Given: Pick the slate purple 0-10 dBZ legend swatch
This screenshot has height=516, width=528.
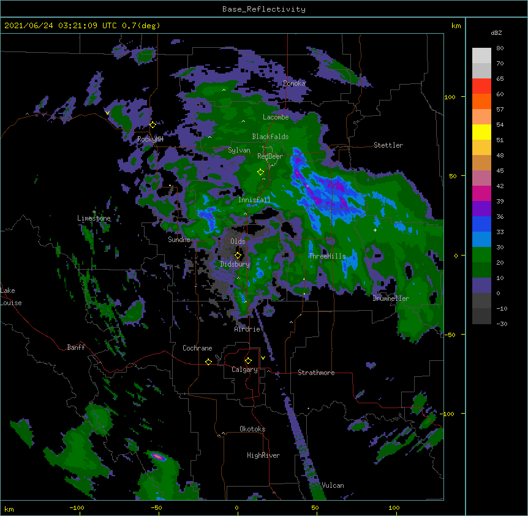Looking at the screenshot, I should click(481, 286).
